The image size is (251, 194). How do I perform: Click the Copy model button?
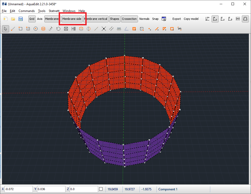coord(191,19)
